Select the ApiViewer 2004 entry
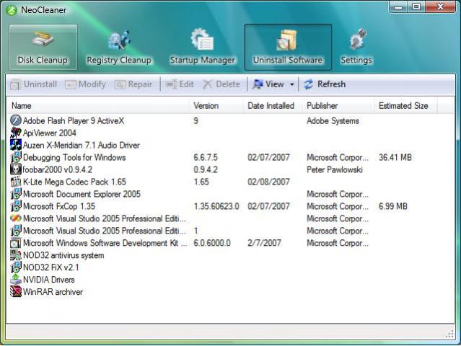This screenshot has width=461, height=346. [49, 133]
